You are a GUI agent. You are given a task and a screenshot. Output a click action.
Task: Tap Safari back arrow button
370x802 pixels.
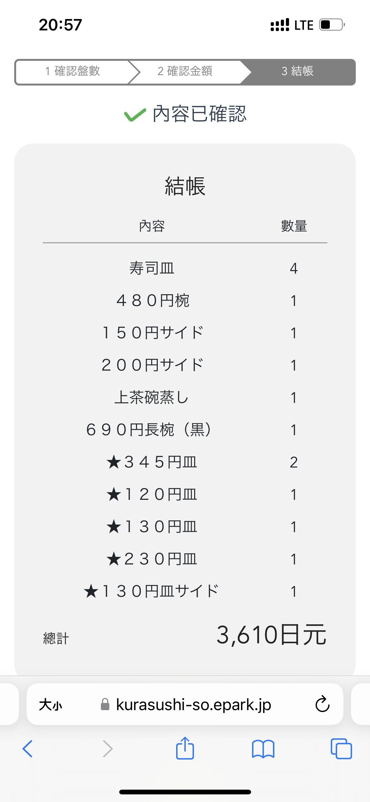(28, 749)
